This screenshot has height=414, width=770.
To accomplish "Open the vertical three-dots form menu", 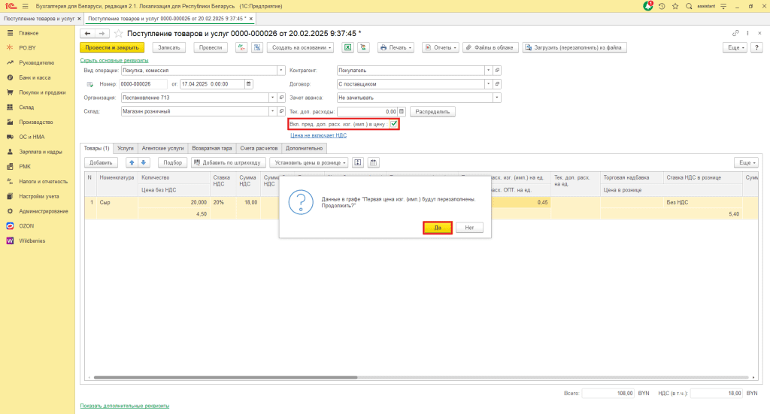I will coord(747,33).
